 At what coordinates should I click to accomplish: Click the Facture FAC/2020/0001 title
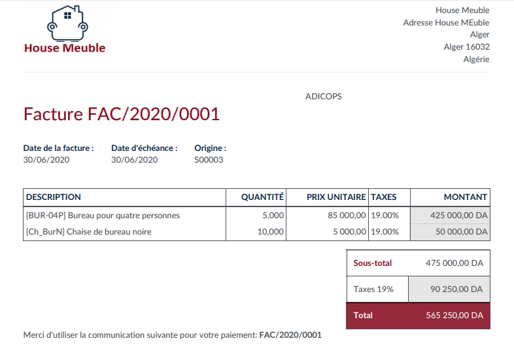122,114
